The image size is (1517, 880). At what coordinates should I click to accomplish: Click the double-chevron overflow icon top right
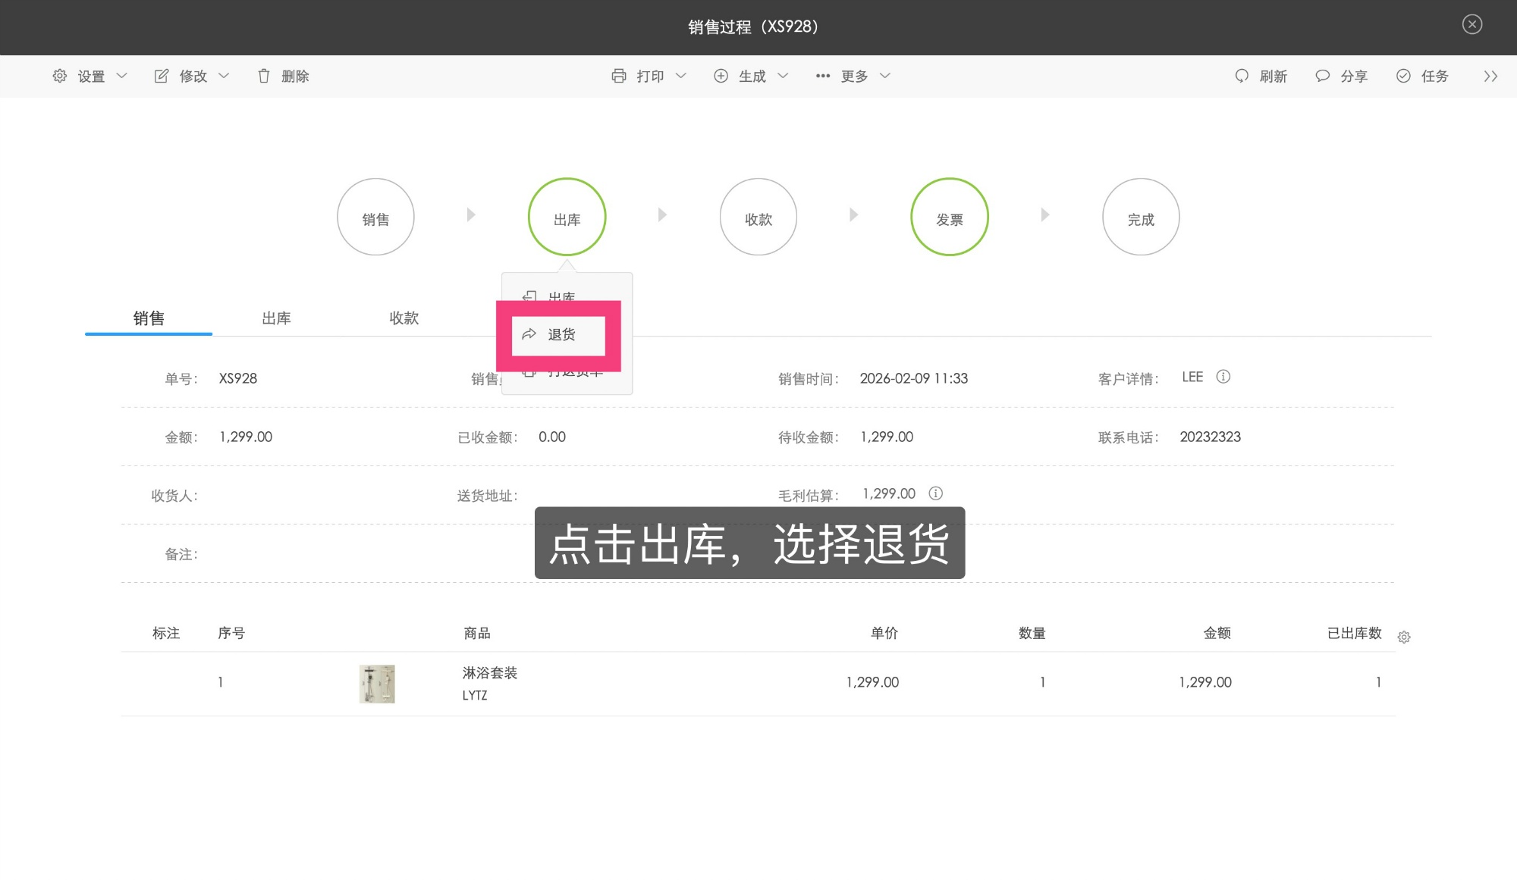[x=1491, y=76]
